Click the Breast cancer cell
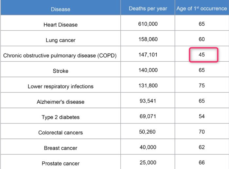Image resolution: width=229 pixels, height=169 pixels. [x=61, y=148]
